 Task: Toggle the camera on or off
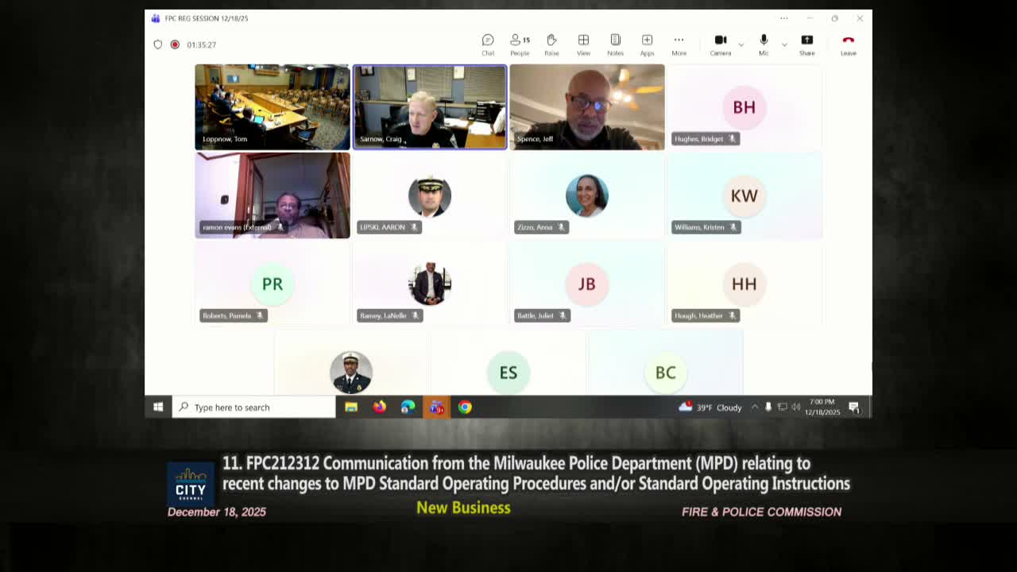[x=721, y=44]
